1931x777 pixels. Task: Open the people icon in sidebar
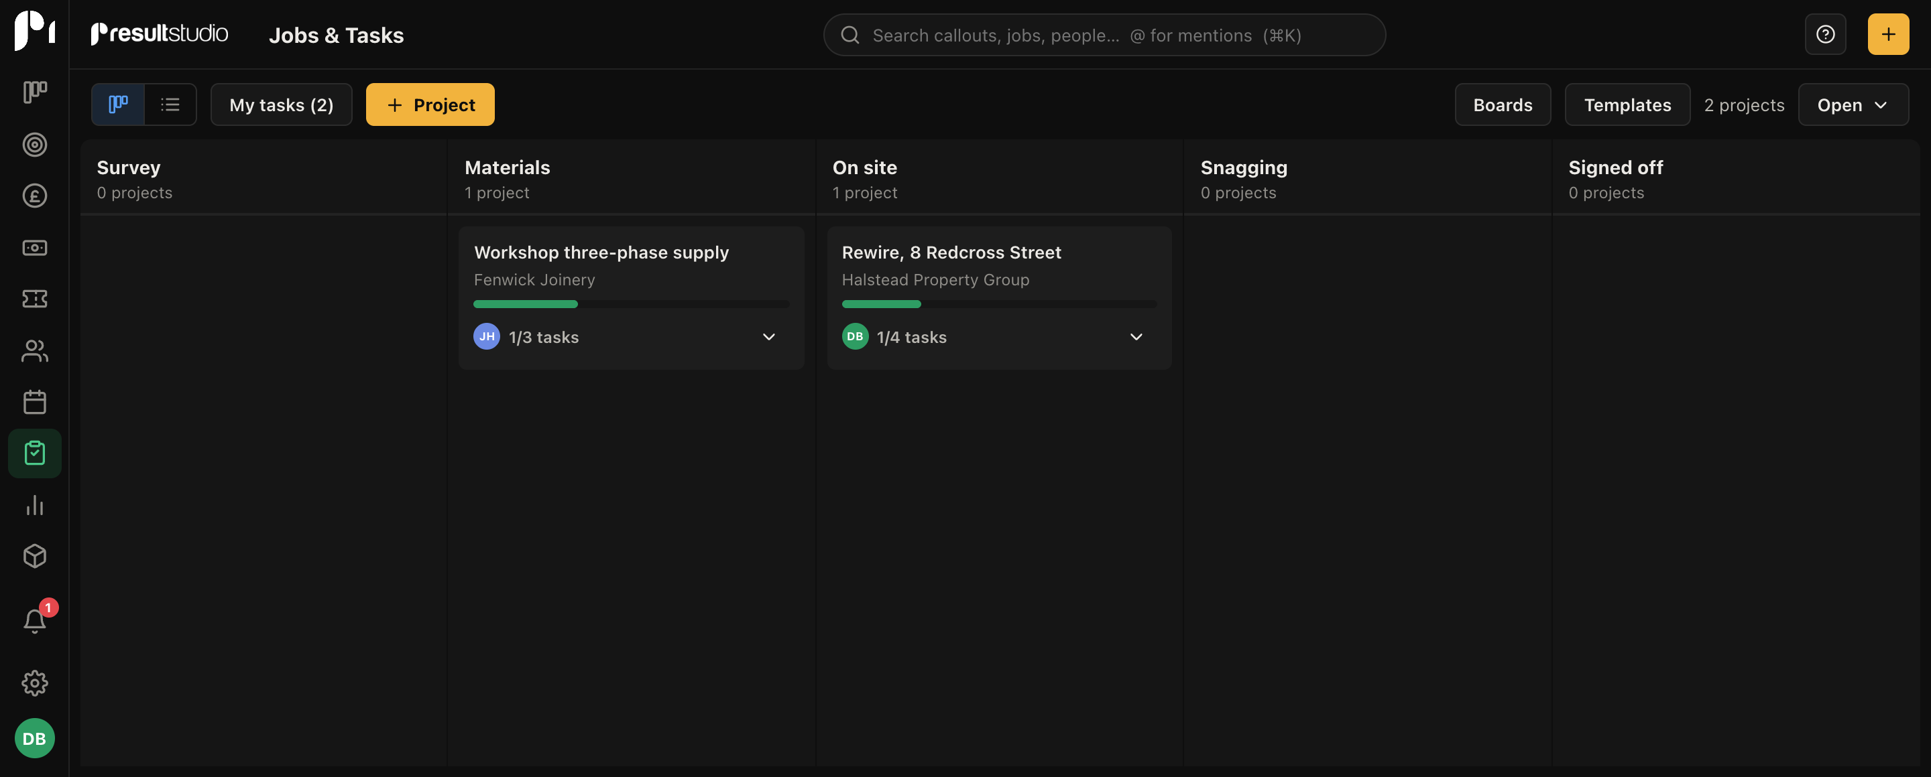[x=34, y=350]
